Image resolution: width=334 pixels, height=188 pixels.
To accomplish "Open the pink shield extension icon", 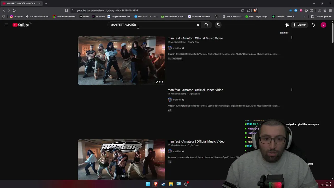I will [x=301, y=10].
